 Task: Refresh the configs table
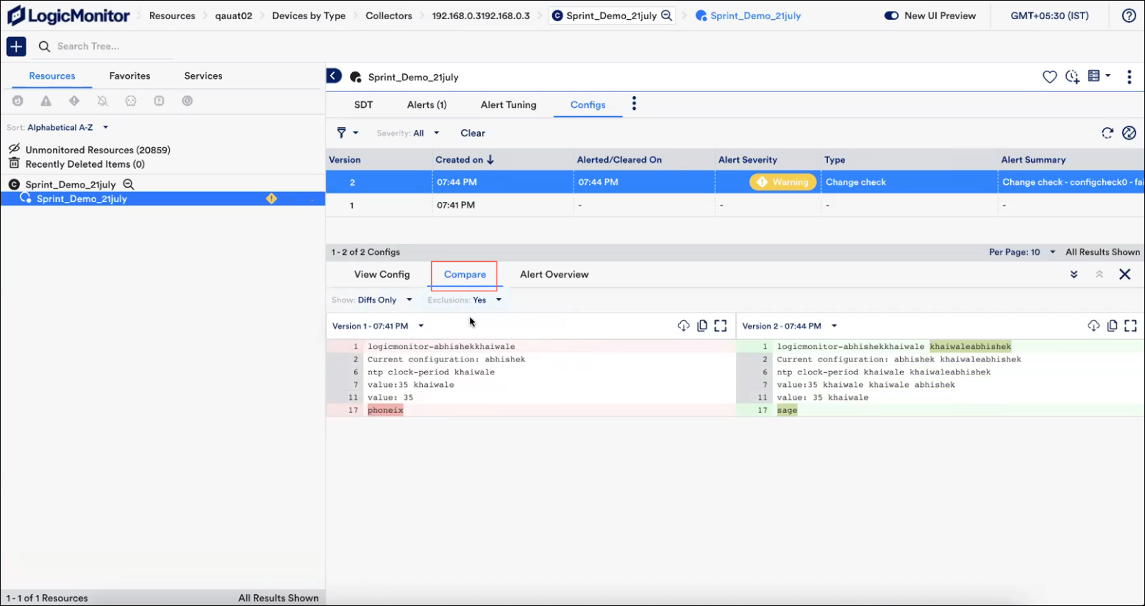click(1107, 133)
